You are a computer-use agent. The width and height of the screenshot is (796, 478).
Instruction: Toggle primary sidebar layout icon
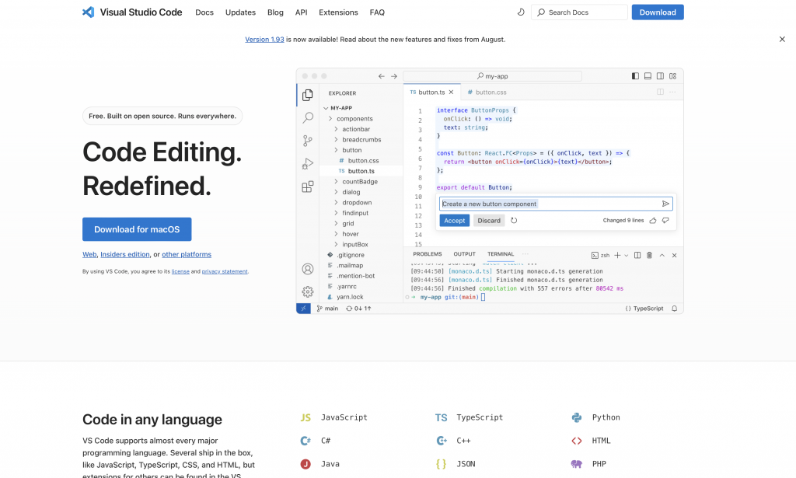(x=635, y=76)
